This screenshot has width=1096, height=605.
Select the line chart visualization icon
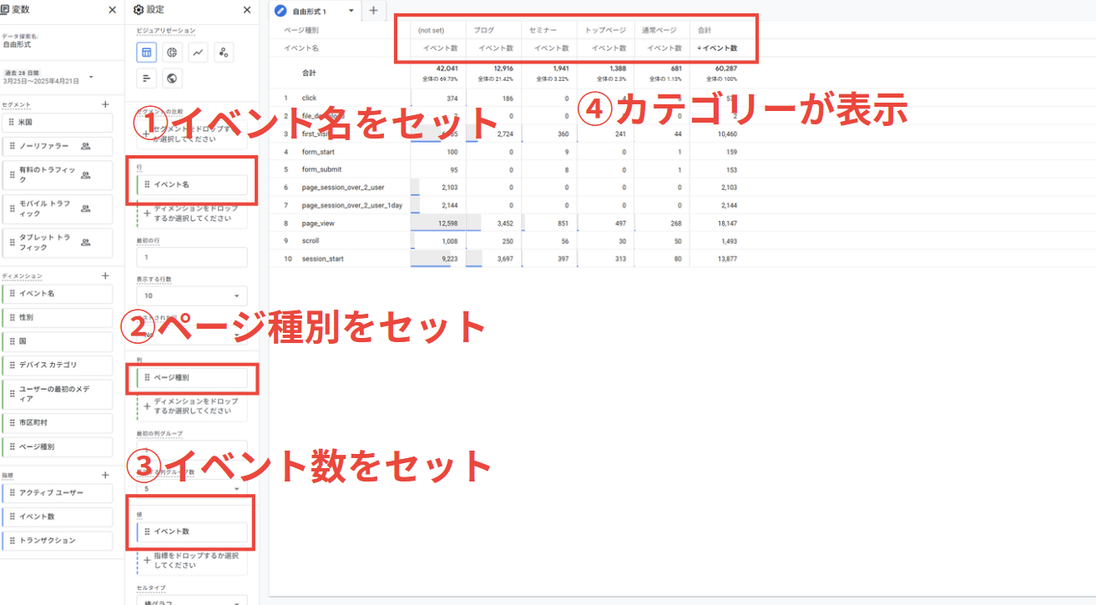point(199,53)
